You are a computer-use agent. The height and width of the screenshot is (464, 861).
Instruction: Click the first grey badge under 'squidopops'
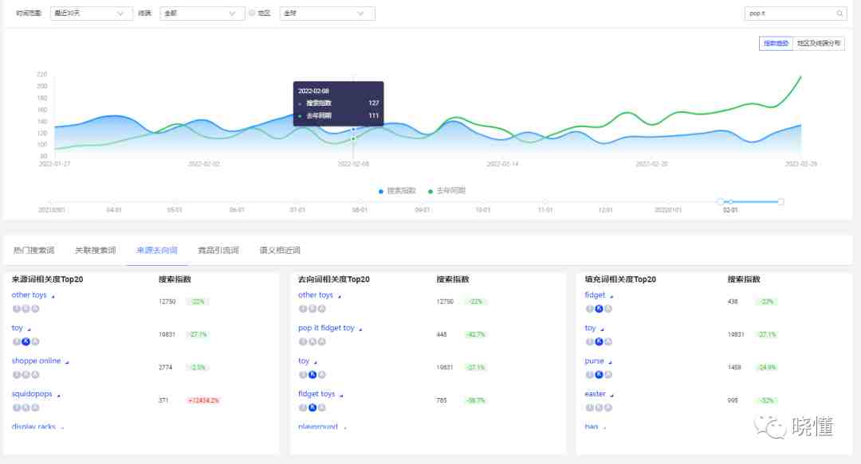coord(17,407)
